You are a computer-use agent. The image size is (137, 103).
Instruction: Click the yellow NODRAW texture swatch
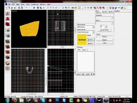coord(82,39)
